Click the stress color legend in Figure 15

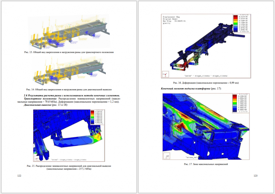click(x=96, y=117)
